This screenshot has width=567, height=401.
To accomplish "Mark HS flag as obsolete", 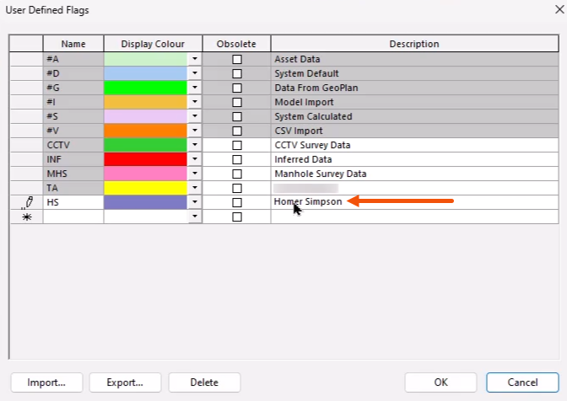I will tap(237, 202).
